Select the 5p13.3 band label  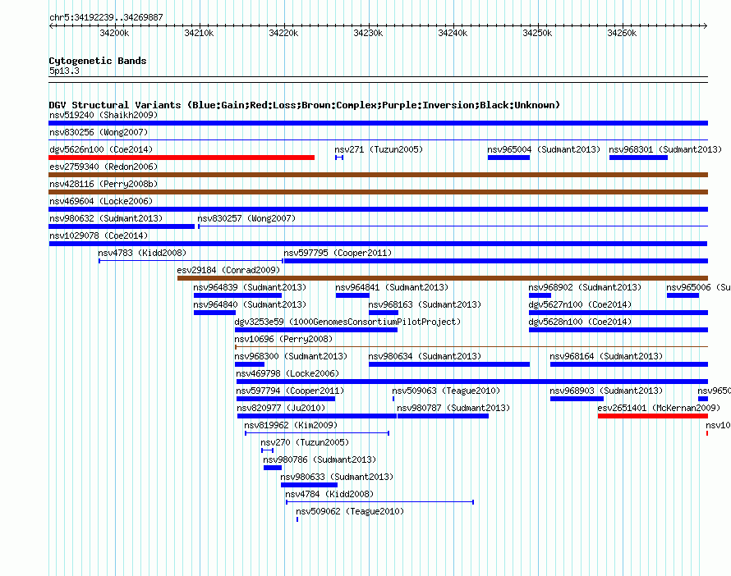point(64,71)
